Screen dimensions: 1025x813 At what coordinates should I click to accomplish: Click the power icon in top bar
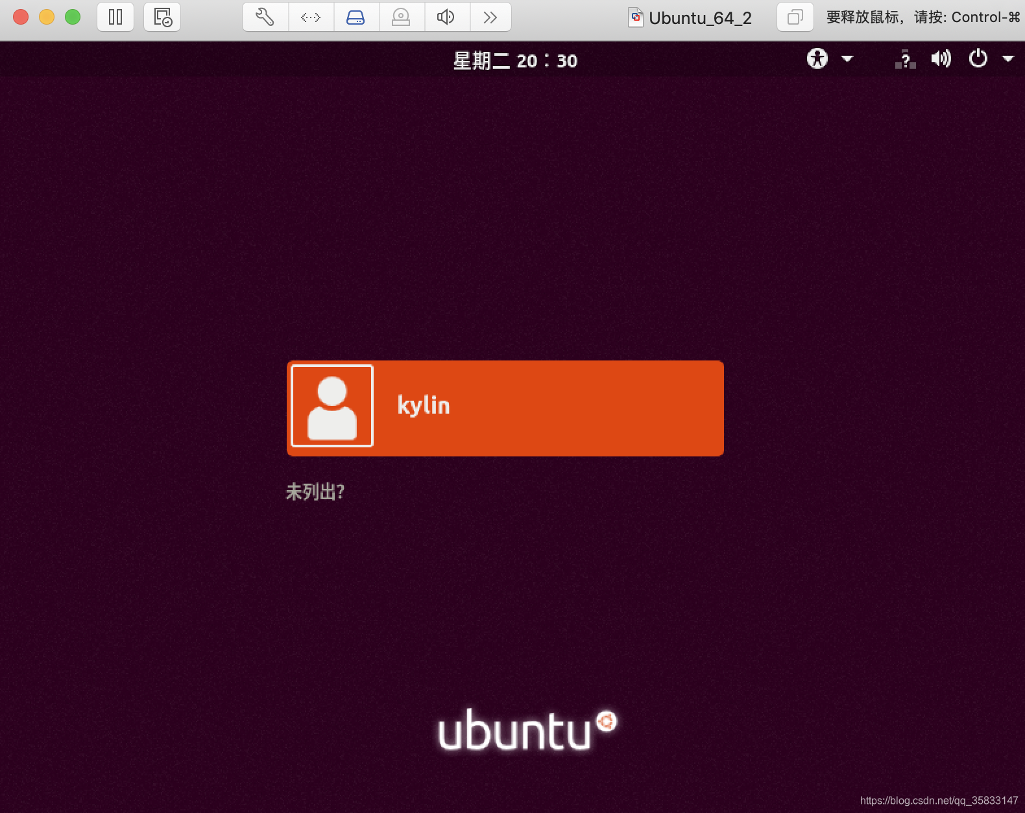[x=978, y=59]
